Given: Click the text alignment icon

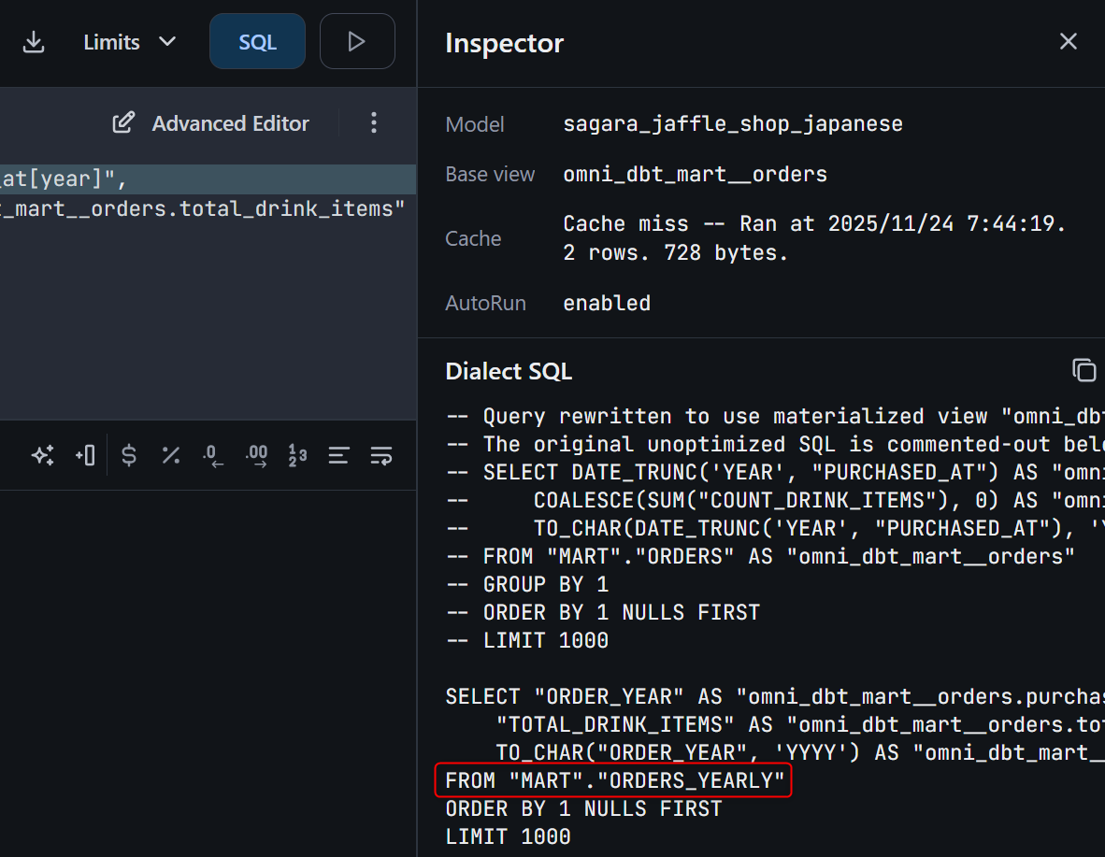Looking at the screenshot, I should coord(338,455).
